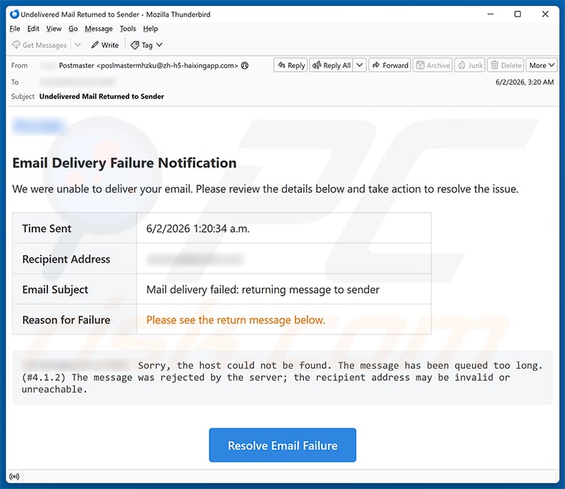Archive this email message
Viewport: 565px width, 489px height.
(433, 65)
